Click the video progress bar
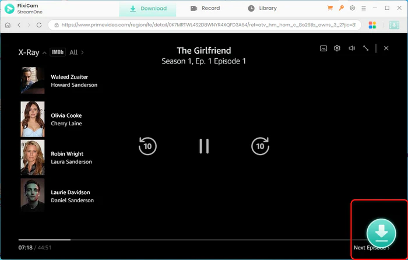This screenshot has height=260, width=408. pyautogui.click(x=175, y=239)
